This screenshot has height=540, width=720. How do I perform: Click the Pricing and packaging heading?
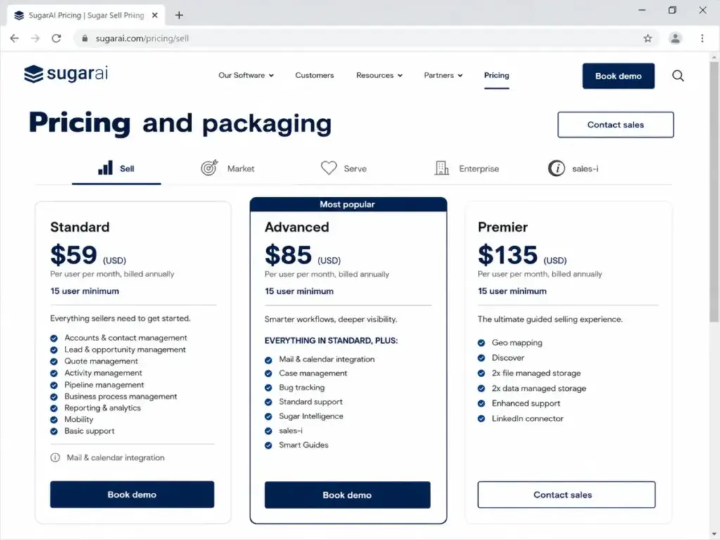coord(180,124)
